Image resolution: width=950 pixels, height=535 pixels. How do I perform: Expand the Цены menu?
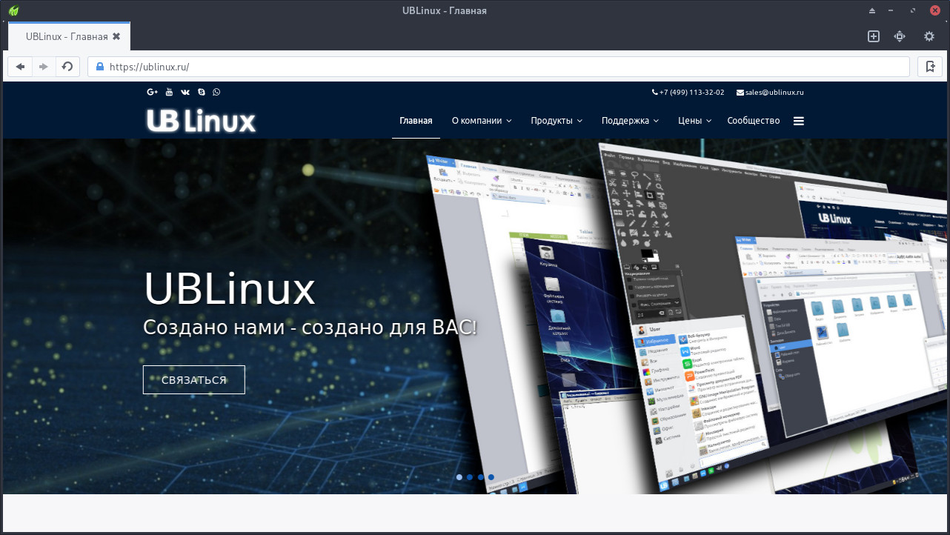tap(694, 121)
